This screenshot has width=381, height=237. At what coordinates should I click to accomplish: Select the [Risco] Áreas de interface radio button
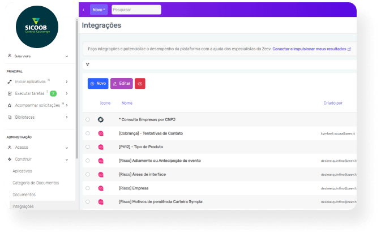tap(87, 175)
